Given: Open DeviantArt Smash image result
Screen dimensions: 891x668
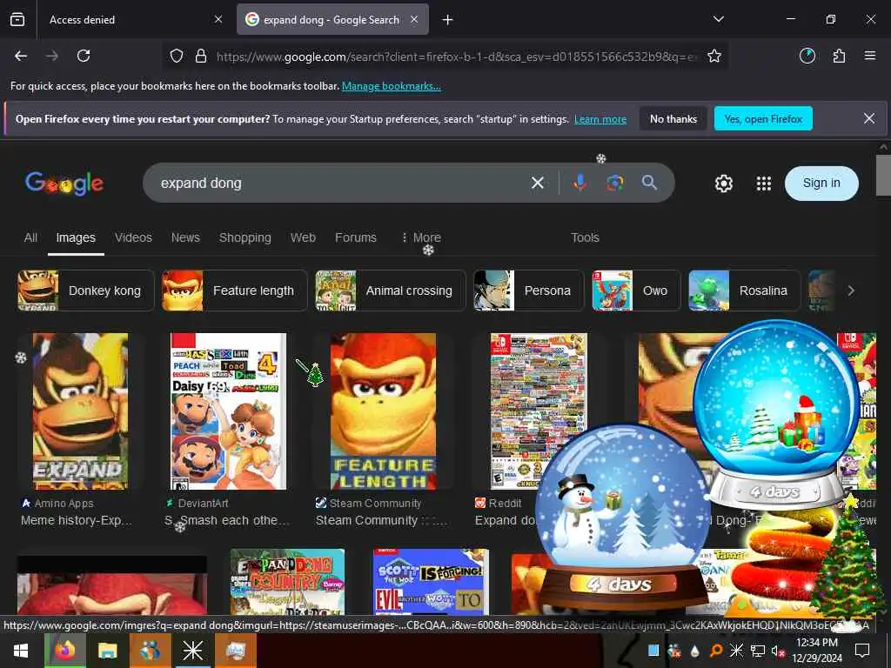Looking at the screenshot, I should [x=229, y=411].
